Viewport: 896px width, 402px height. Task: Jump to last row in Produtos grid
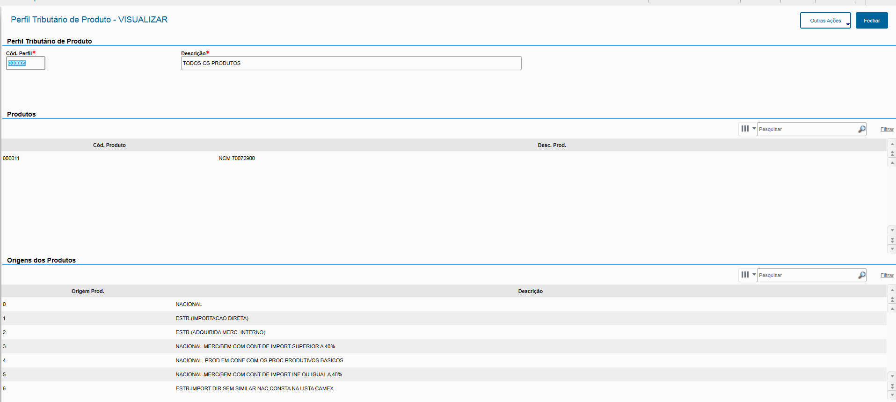[892, 249]
